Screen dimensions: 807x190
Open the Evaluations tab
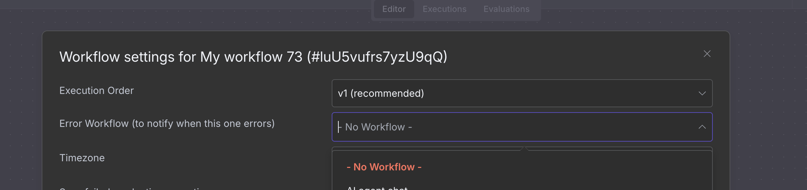click(x=506, y=9)
